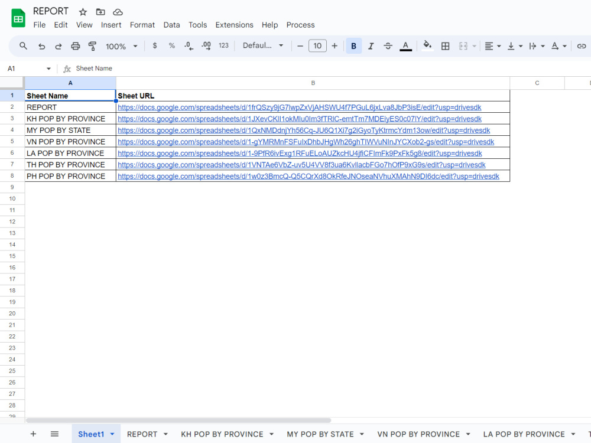
Task: Open horizontal align dropdown
Action: pos(492,46)
